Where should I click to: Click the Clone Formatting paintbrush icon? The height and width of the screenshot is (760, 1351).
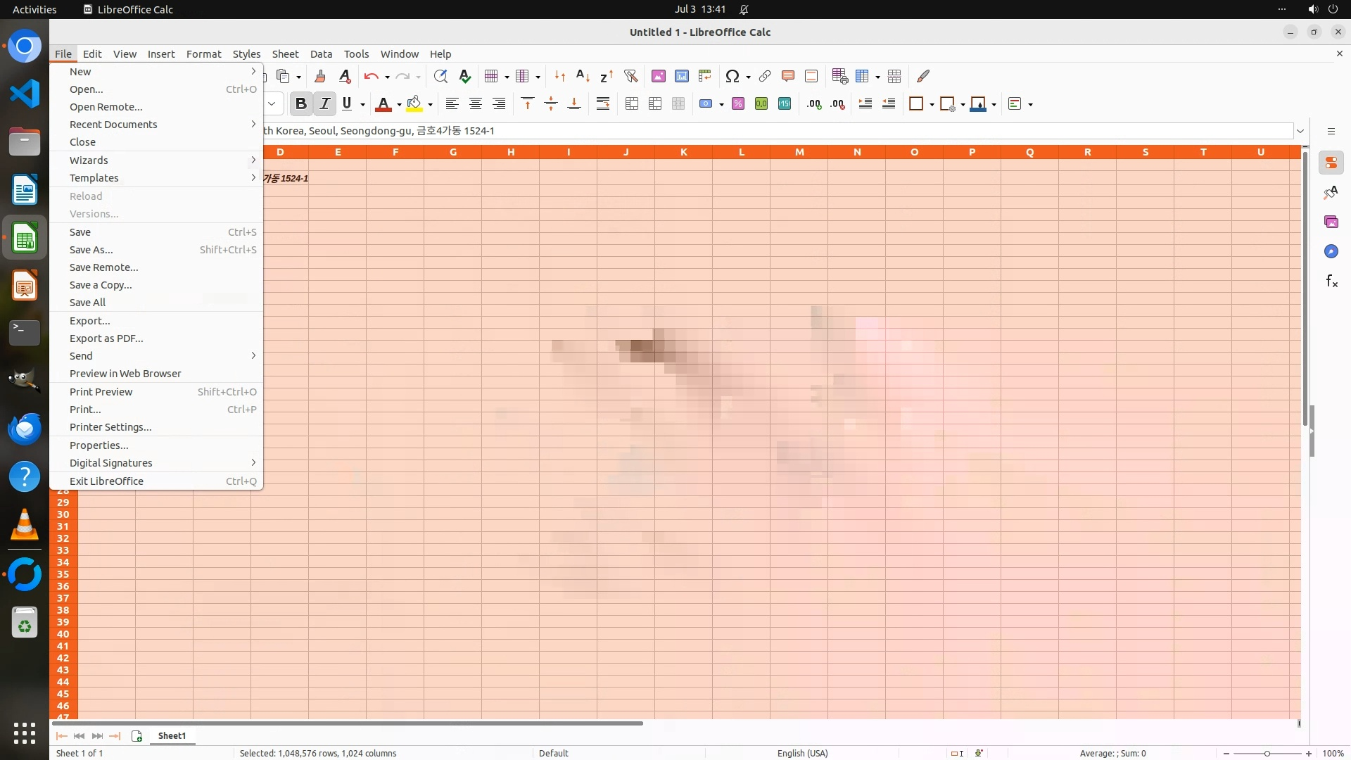(320, 76)
